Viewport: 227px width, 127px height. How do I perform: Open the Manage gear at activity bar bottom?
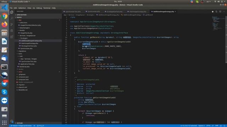(12, 121)
